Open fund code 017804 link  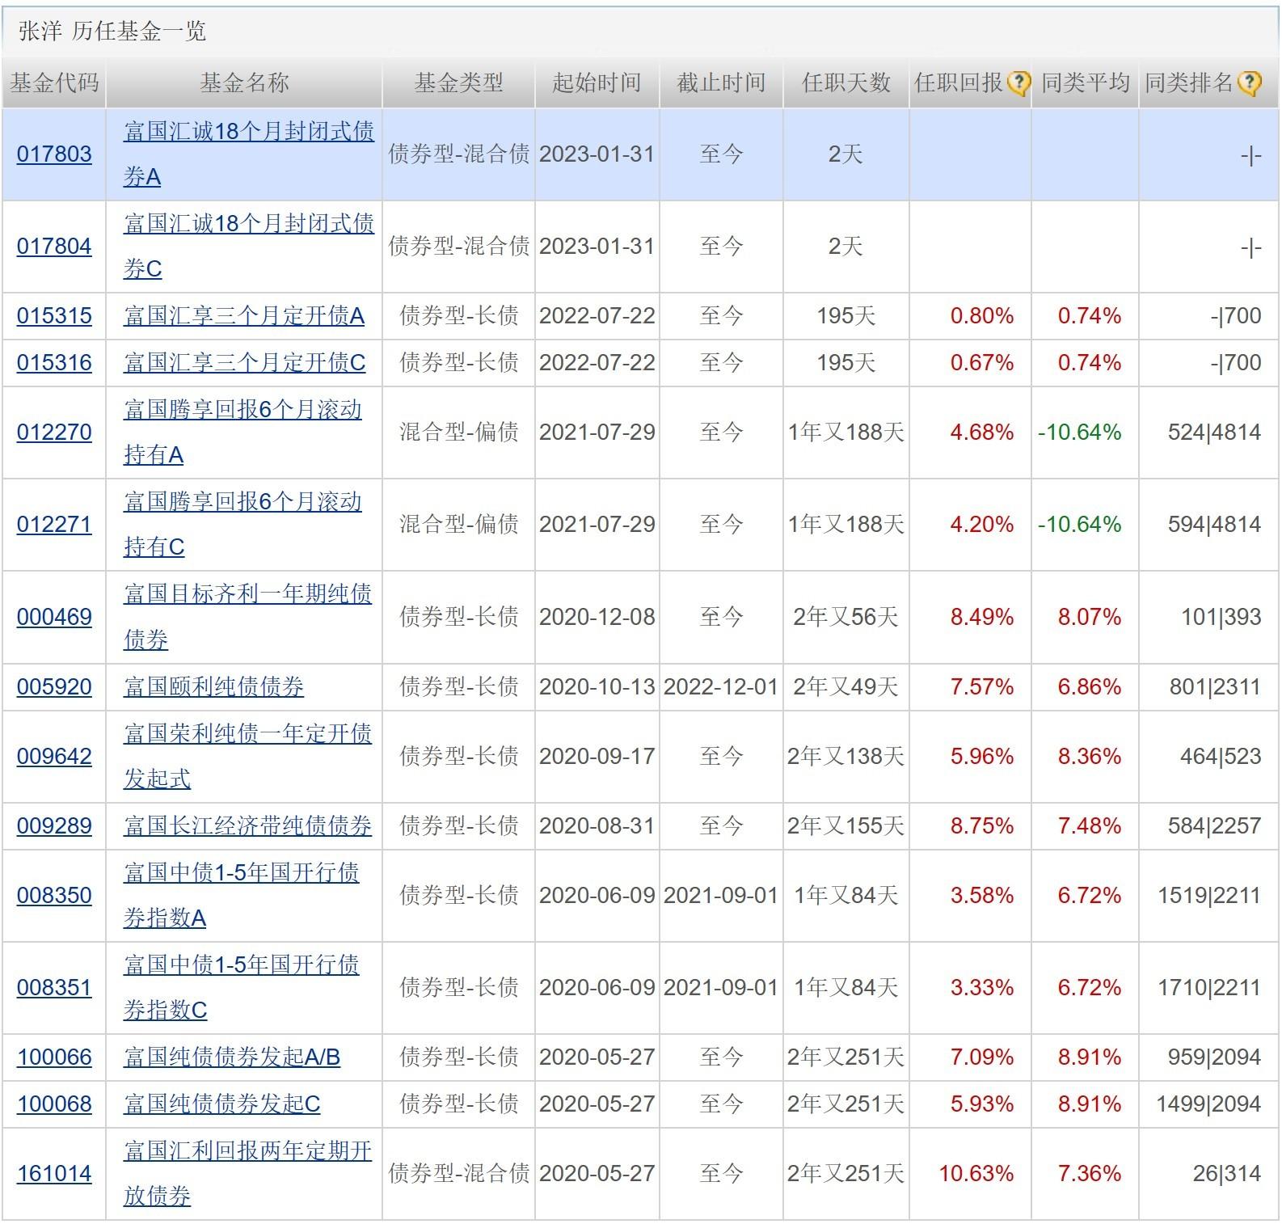point(54,247)
